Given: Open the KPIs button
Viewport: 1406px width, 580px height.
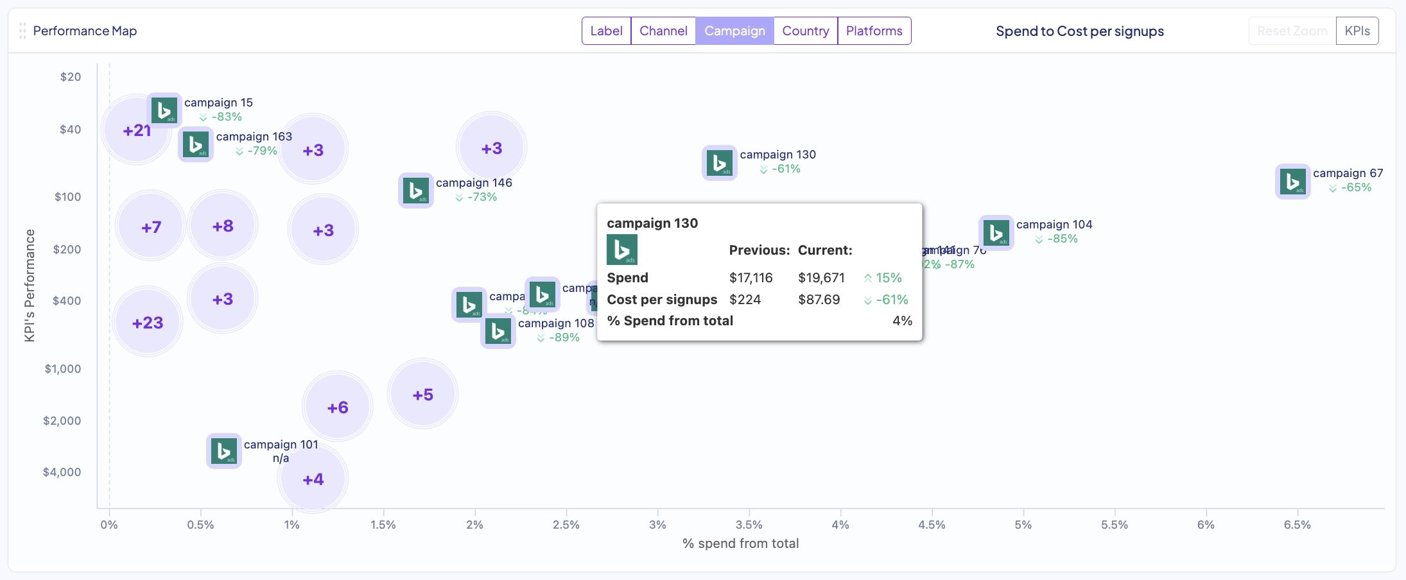Looking at the screenshot, I should [1357, 31].
